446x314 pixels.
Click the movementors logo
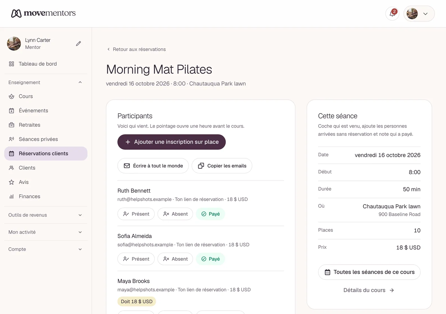[43, 13]
